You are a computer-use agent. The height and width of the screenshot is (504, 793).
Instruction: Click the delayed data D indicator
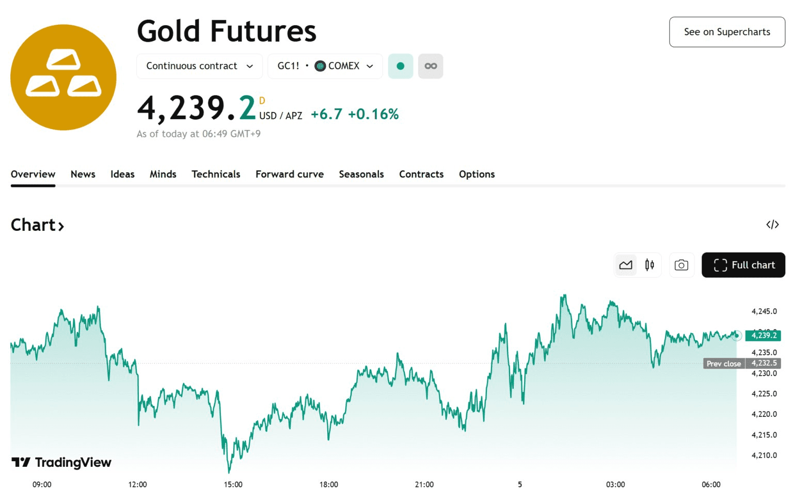pyautogui.click(x=262, y=101)
